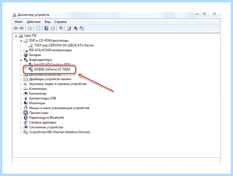Image resolution: width=233 pixels, height=176 pixels.
Task: Click the Disable device toolbar icon
Action: coord(82,28)
